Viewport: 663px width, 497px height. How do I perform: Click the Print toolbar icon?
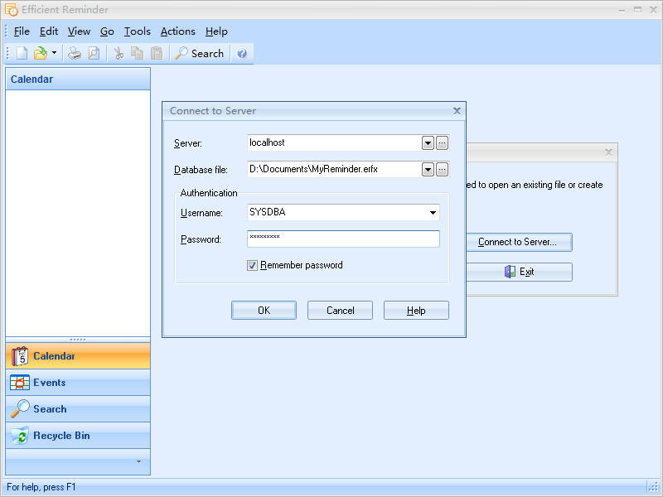pos(75,53)
